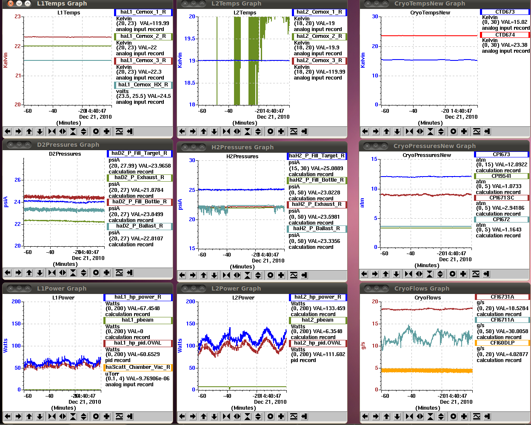Screen dimensions: 531x425
Task: Click horizontal compress icon in L2Power Graph
Action: click(226, 416)
